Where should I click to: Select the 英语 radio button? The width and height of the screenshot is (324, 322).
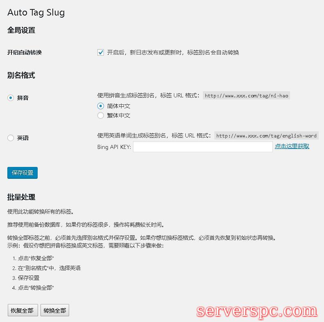tap(11, 138)
